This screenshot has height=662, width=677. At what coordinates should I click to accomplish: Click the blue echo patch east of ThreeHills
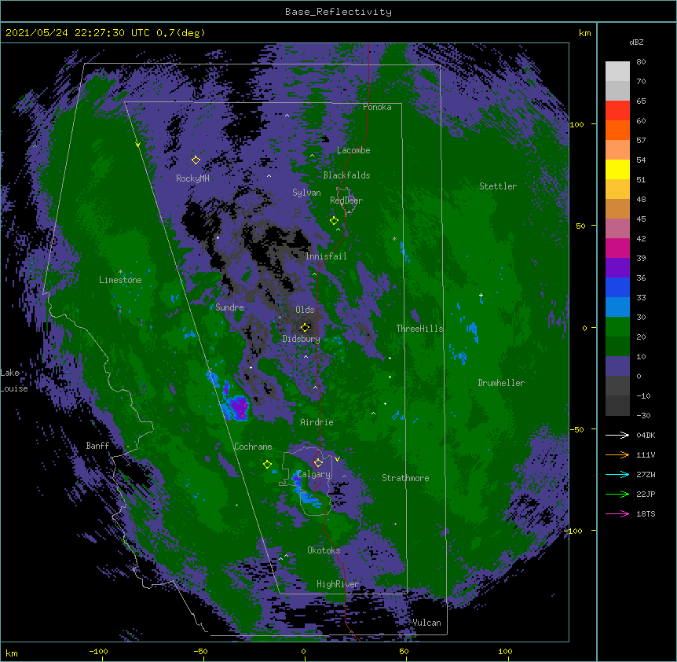point(472,330)
